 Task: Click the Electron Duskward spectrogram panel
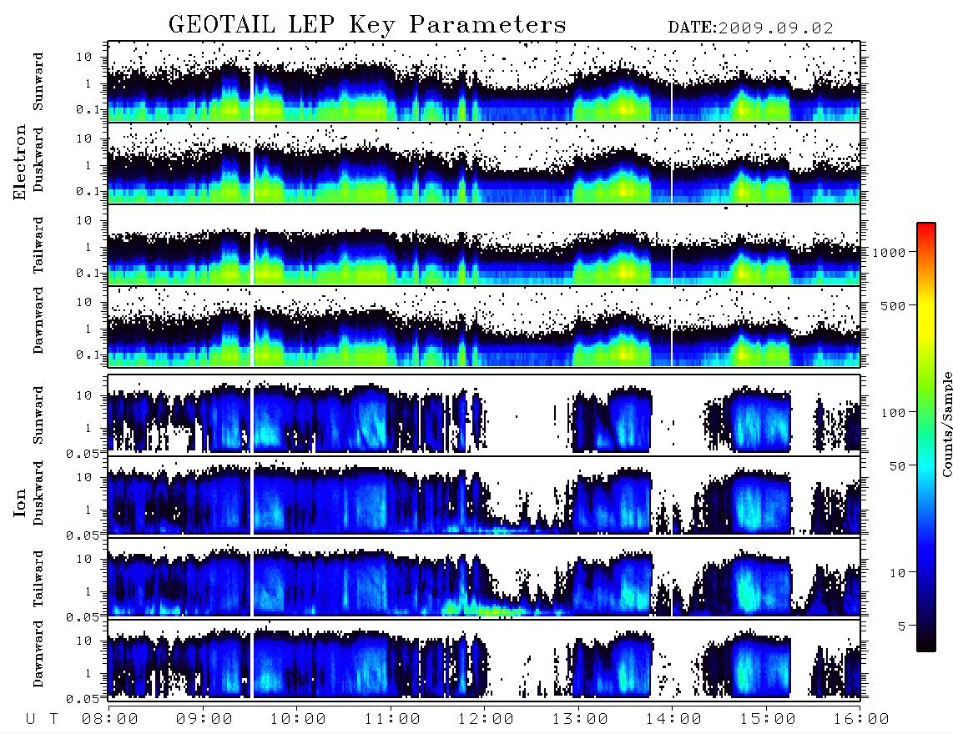[484, 163]
